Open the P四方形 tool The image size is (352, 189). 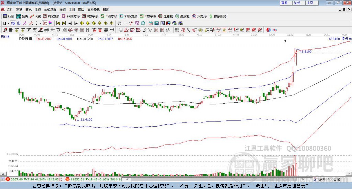(x=51, y=16)
